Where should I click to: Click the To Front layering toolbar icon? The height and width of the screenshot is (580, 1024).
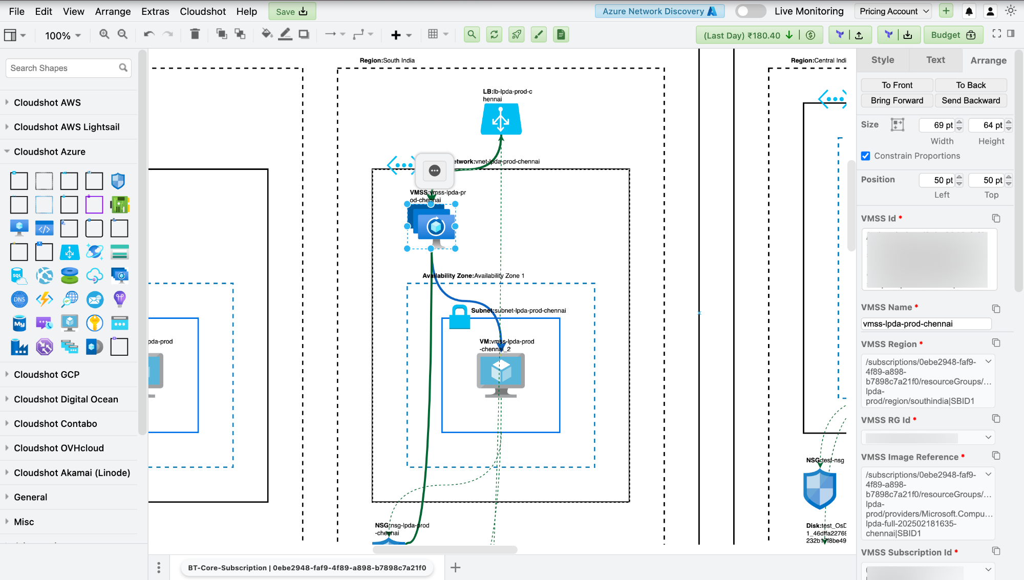pyautogui.click(x=222, y=34)
